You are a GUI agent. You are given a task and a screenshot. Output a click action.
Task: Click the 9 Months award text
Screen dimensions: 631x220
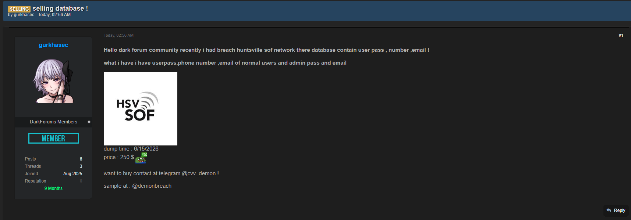(53, 188)
